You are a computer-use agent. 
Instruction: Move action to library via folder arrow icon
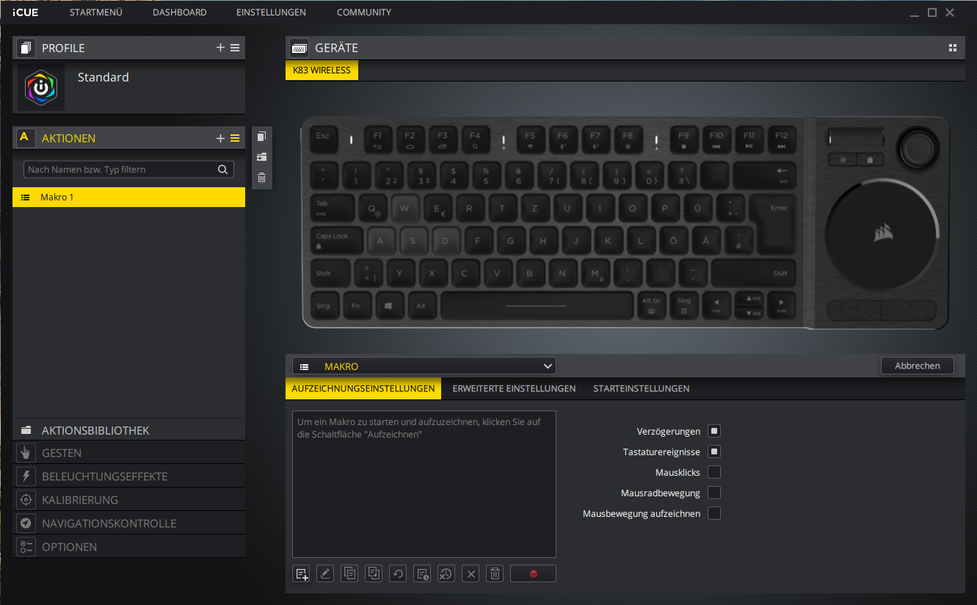[262, 157]
